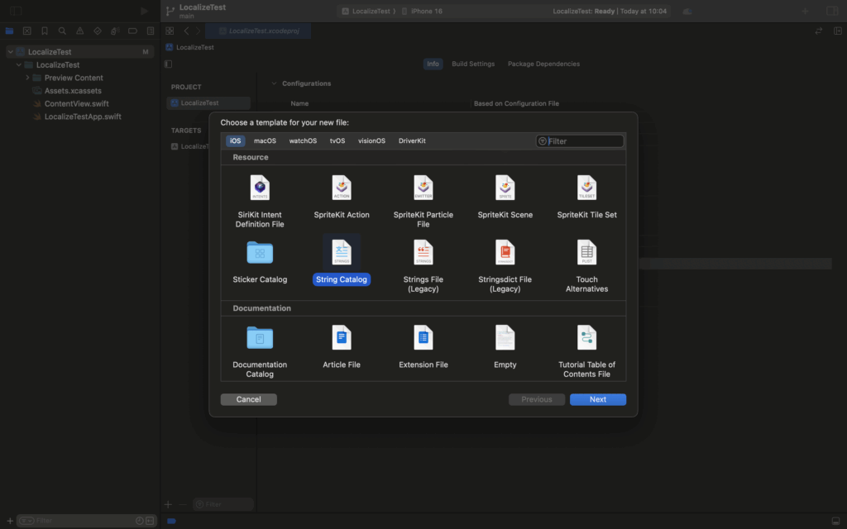Select the String Catalog template
The height and width of the screenshot is (529, 847).
[x=342, y=262]
